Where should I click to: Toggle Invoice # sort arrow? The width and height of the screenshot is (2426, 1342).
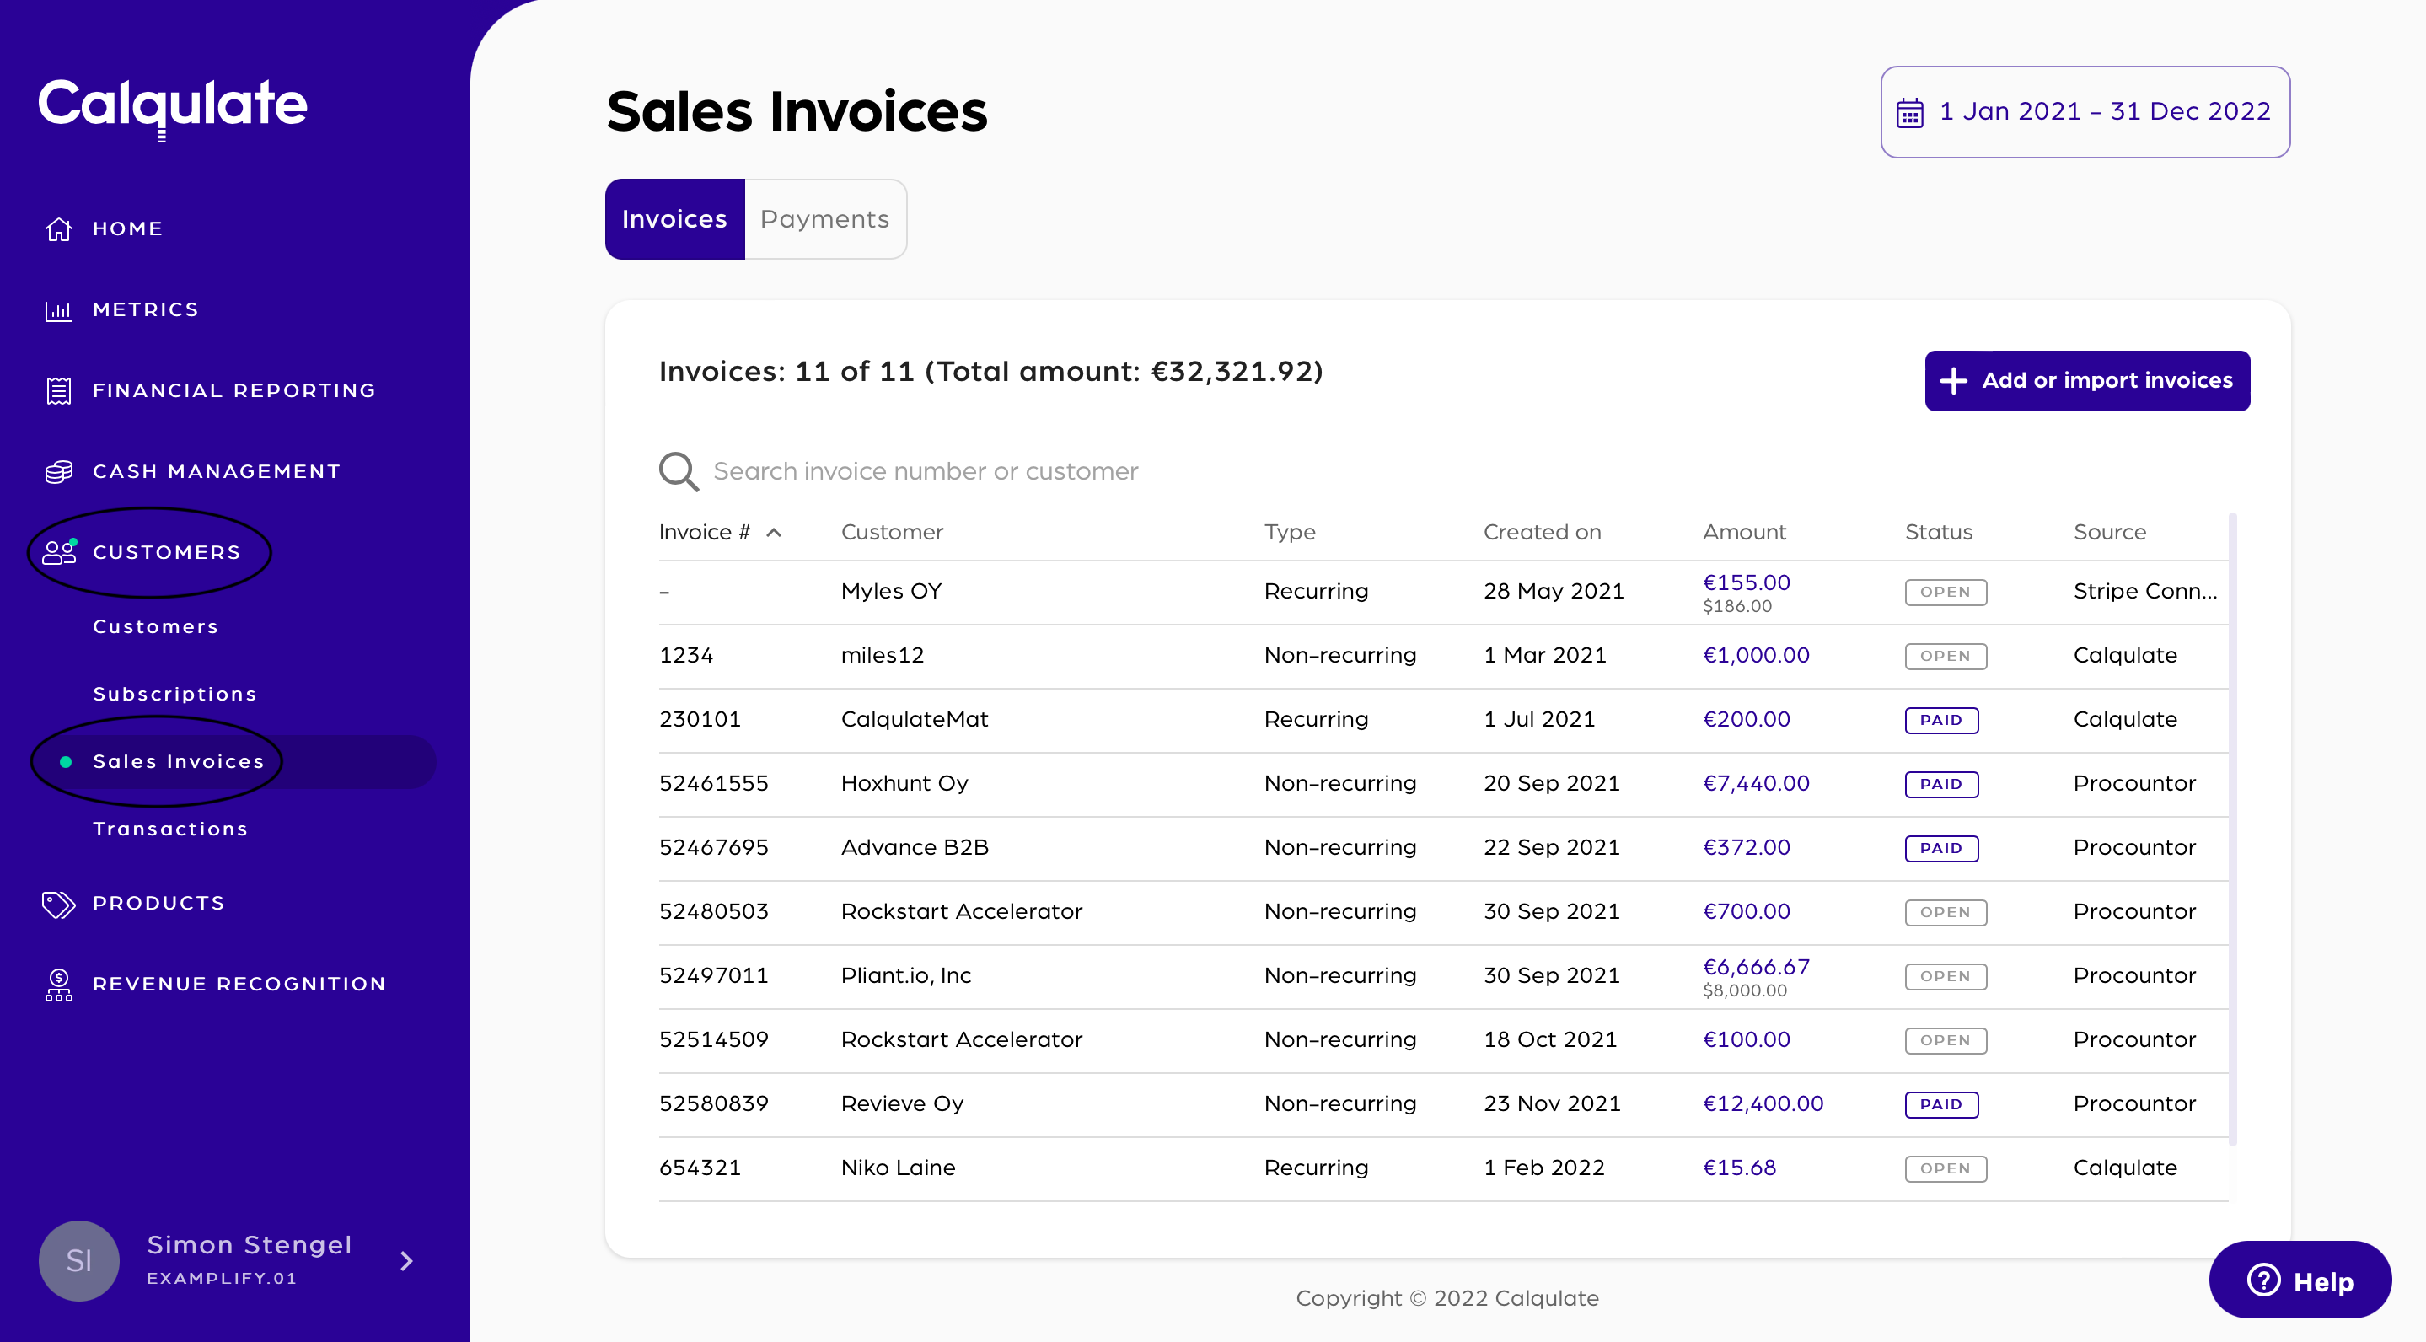[x=774, y=533]
